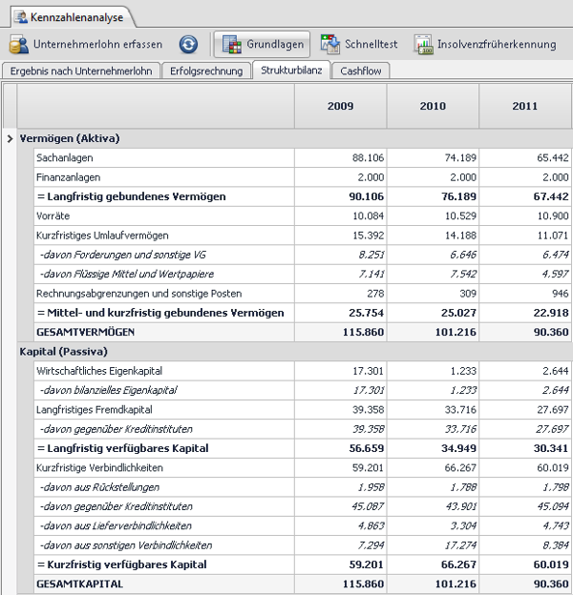Click sonstigen Verbindlichkeiten 2010 value 17.274
Viewport: 573px width, 595px height.
[x=460, y=544]
